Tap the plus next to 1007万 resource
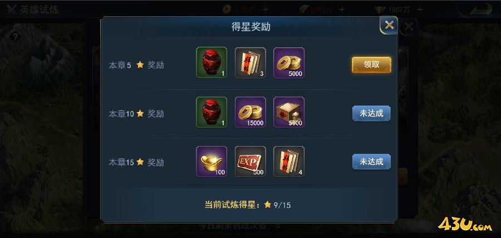 point(420,9)
